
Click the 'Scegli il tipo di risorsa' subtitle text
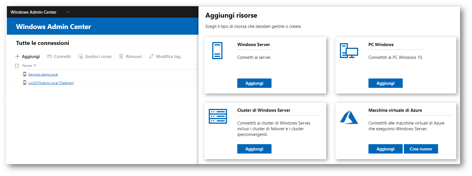pyautogui.click(x=253, y=26)
